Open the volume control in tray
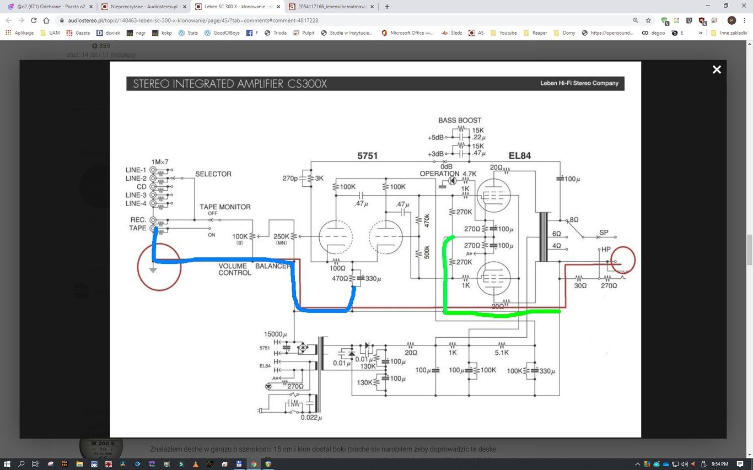 click(x=684, y=464)
